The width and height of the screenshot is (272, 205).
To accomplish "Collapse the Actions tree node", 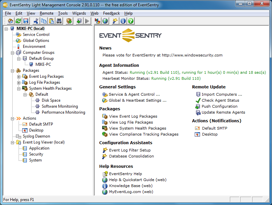I will pos(12,119).
